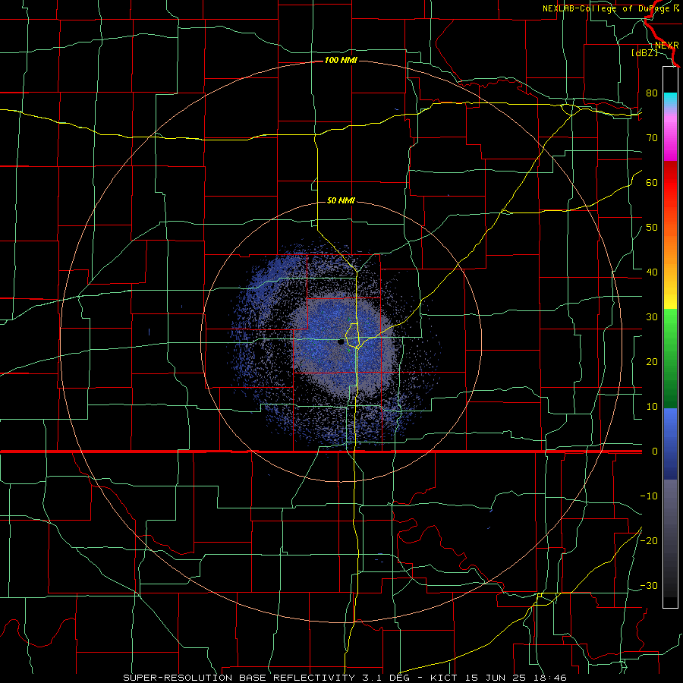
Task: Click the 0 value on the dBZ scale
Action: [655, 452]
